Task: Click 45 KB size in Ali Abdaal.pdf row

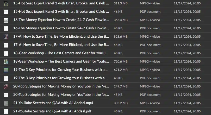Action: pyautogui.click(x=118, y=111)
